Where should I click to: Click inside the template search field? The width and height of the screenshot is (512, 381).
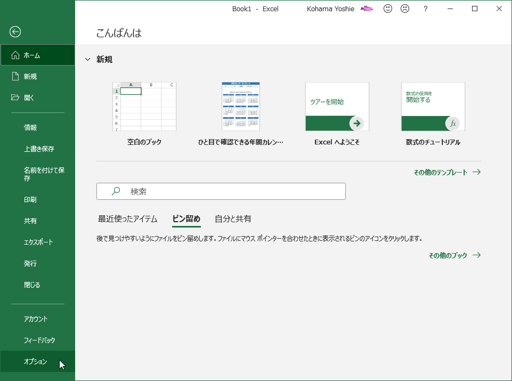[x=221, y=191]
